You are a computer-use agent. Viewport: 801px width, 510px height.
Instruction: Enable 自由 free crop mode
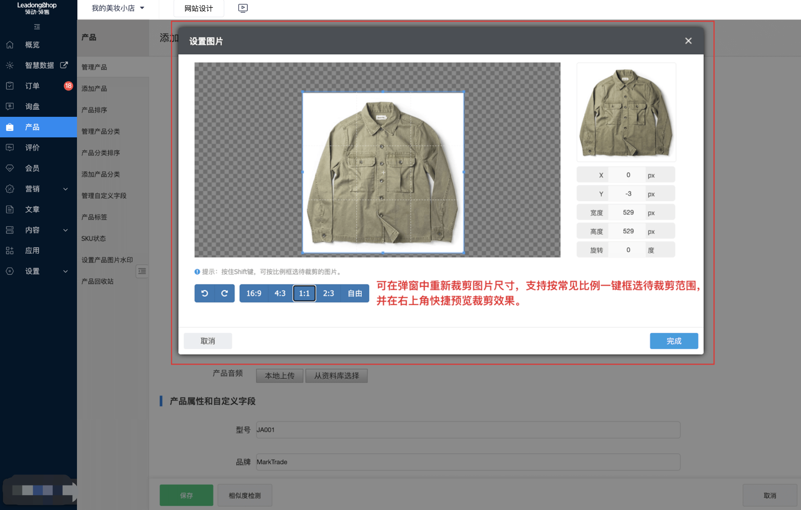pos(354,293)
